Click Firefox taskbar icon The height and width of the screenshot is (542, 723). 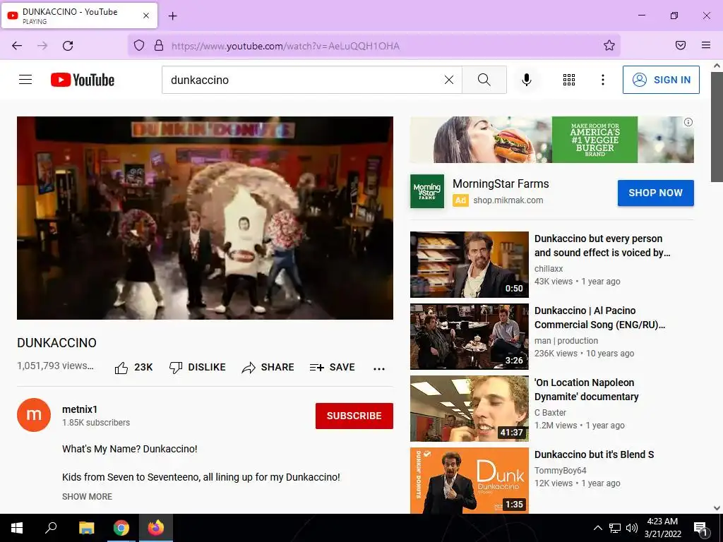point(156,528)
